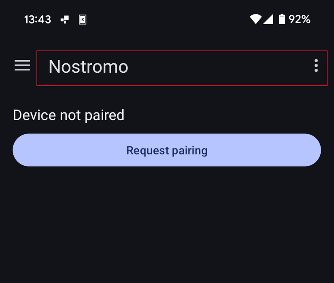Toggle pairing request for Nostromo

167,150
